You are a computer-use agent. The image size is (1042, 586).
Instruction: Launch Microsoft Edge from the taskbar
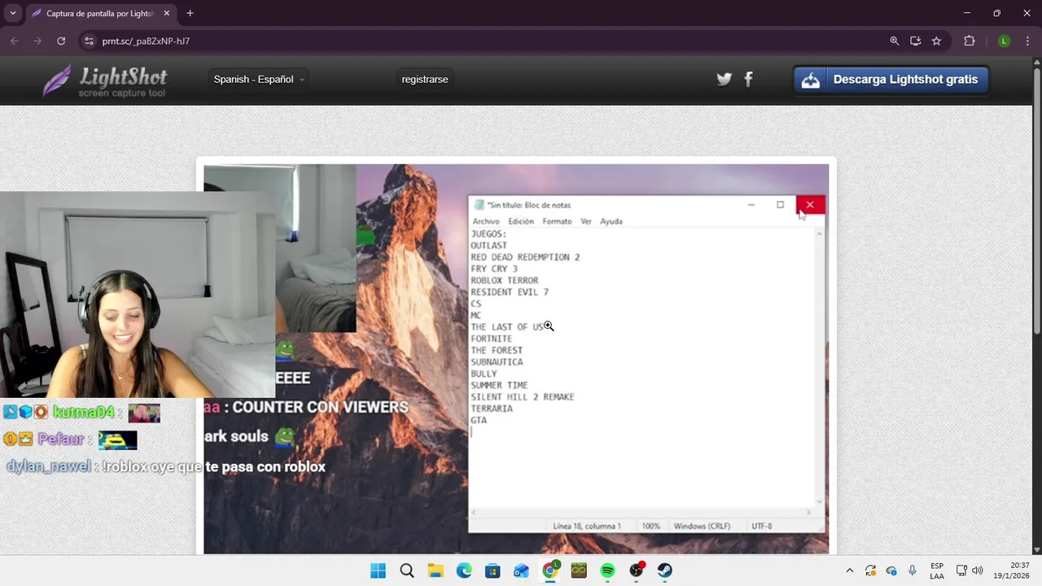coord(464,571)
